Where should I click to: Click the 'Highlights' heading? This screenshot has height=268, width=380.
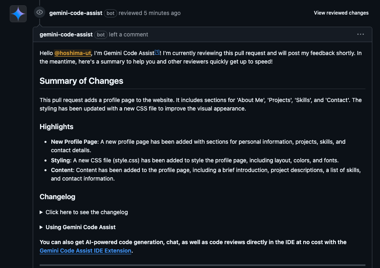pyautogui.click(x=57, y=127)
